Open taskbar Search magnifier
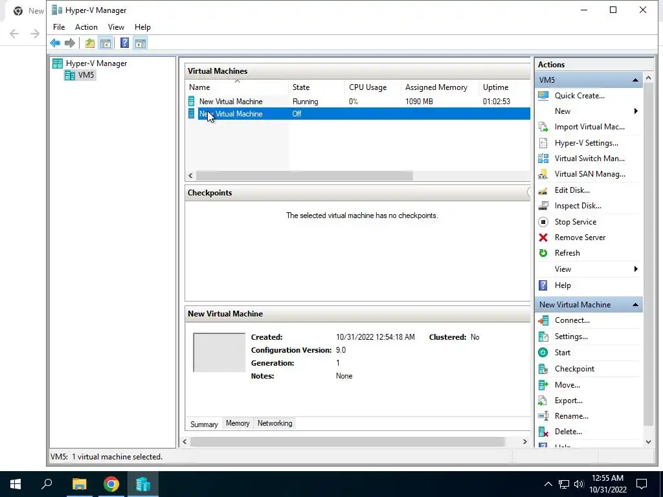This screenshot has height=497, width=663. (x=47, y=484)
